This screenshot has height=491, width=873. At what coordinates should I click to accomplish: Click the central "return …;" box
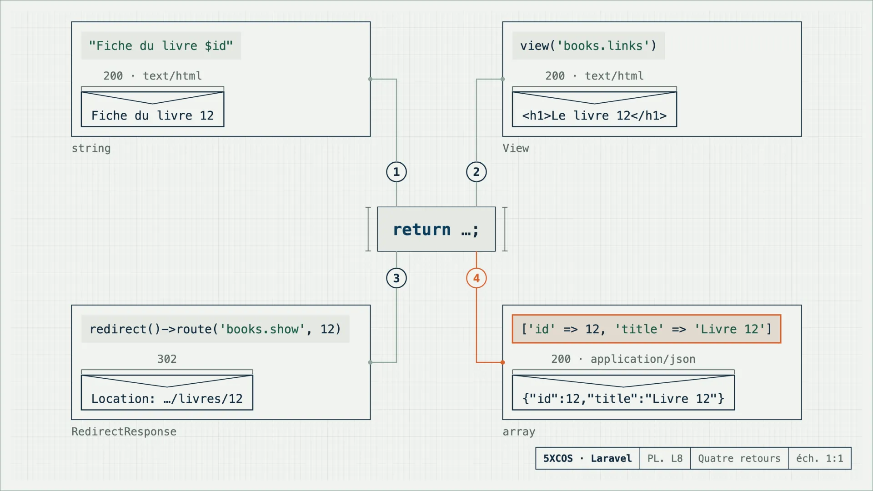click(x=436, y=229)
